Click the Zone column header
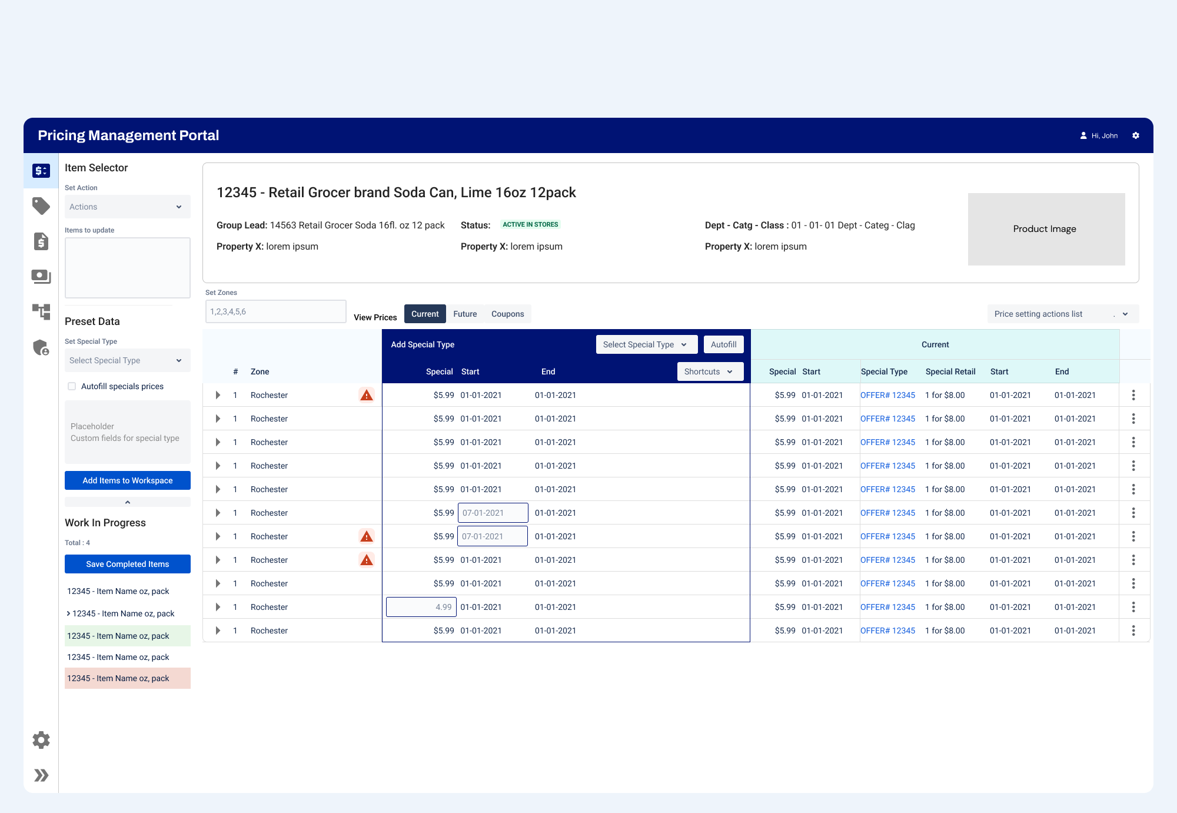 click(260, 371)
